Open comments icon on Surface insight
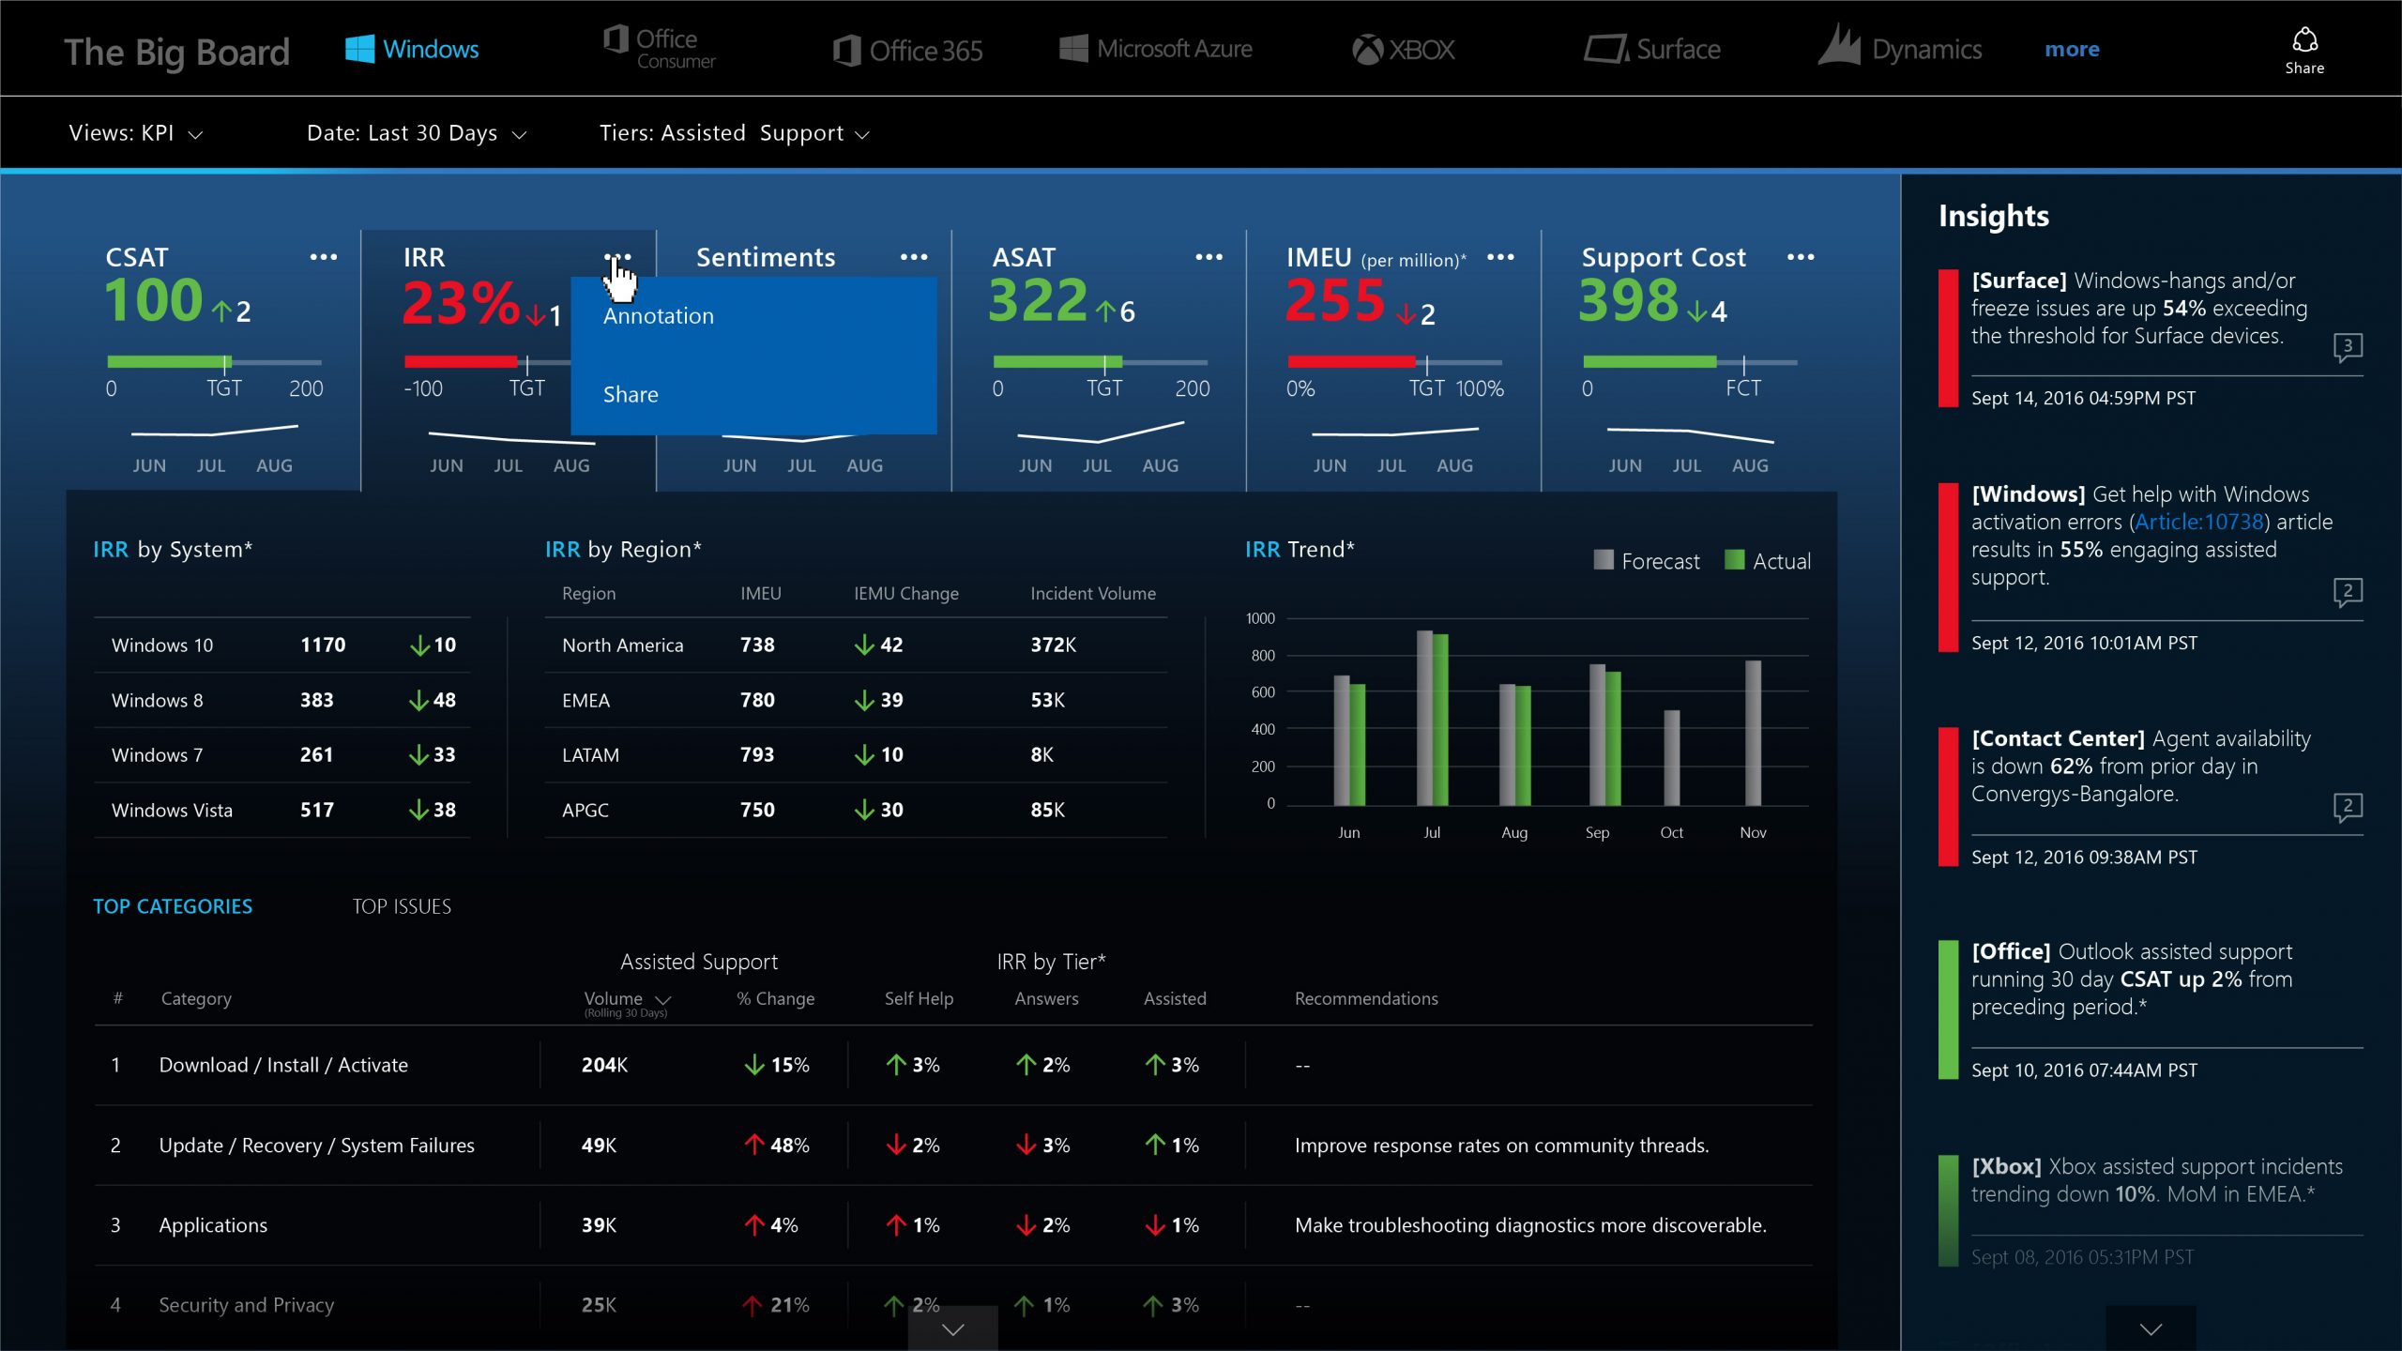2402x1351 pixels. click(2348, 347)
